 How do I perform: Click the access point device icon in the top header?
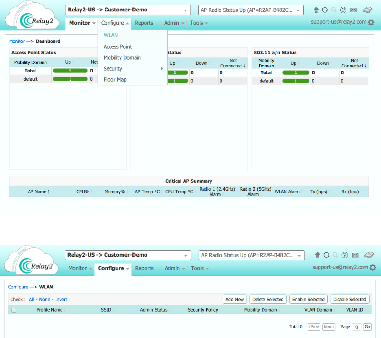pyautogui.click(x=368, y=10)
